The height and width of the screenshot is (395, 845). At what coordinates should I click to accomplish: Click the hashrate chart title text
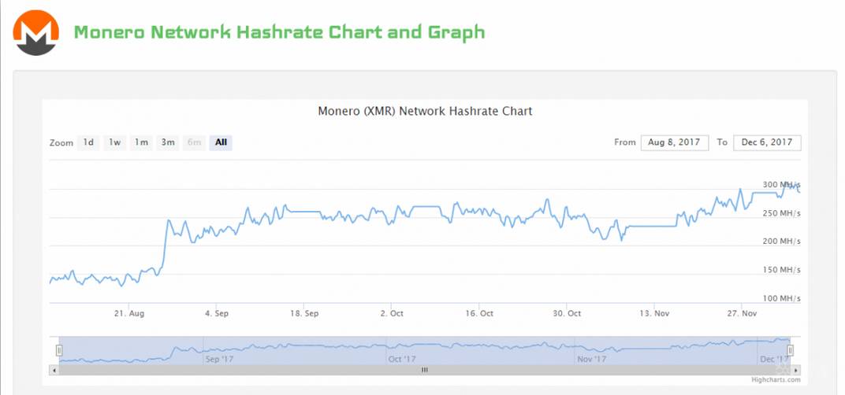click(x=425, y=111)
